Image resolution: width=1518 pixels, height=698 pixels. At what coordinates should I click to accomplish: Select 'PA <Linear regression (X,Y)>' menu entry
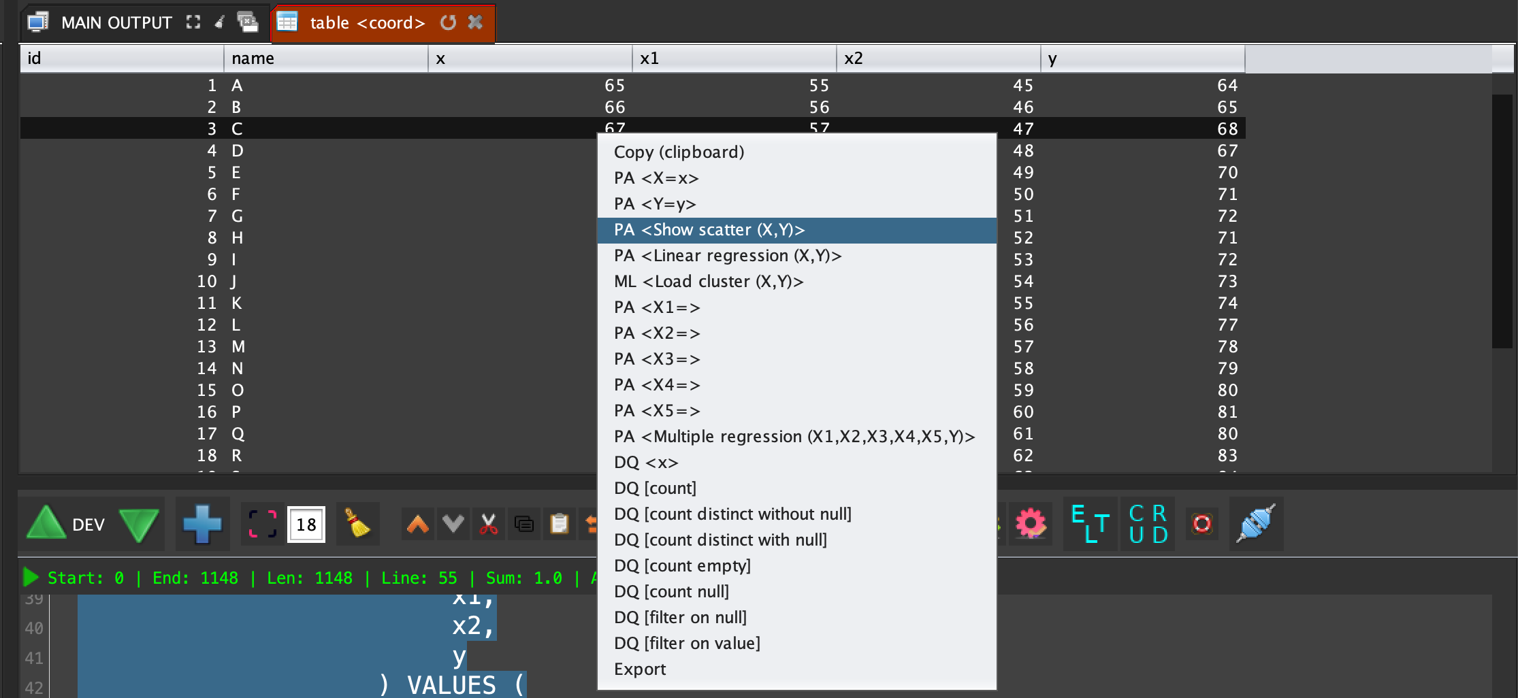(x=727, y=256)
